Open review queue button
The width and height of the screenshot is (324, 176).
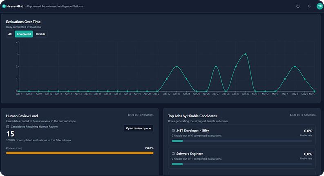tap(139, 128)
